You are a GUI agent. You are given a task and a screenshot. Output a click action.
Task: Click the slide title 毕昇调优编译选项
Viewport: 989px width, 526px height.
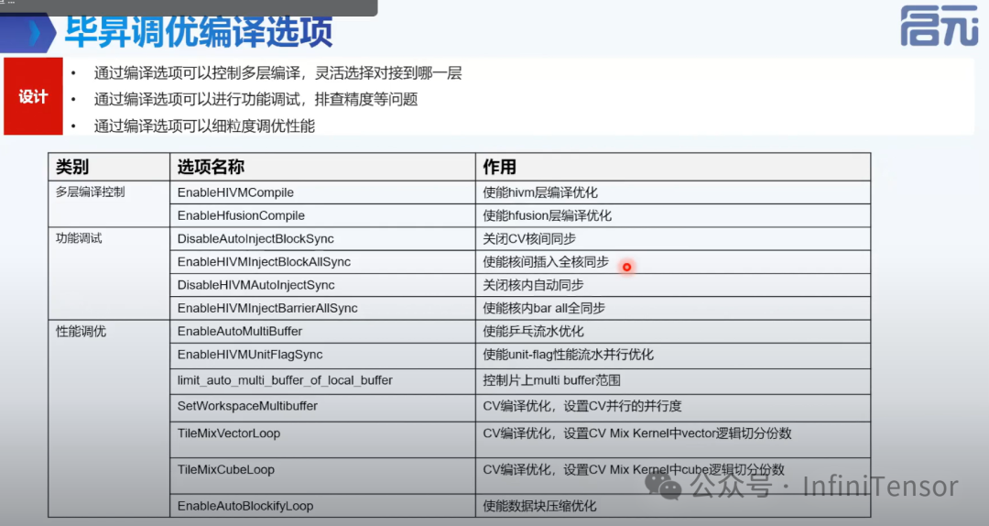tap(199, 31)
